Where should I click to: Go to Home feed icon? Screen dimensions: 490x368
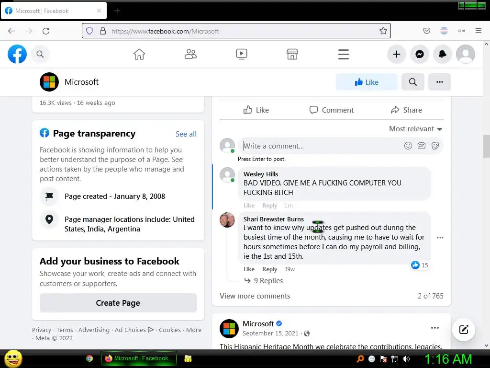coord(139,54)
